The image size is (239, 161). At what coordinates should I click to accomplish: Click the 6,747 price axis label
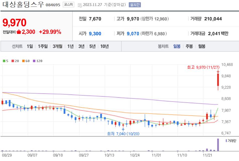tap(226, 133)
